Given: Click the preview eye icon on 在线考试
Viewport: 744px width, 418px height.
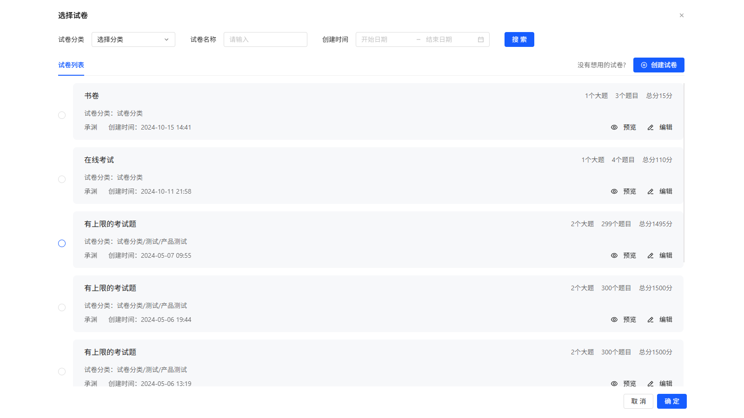Looking at the screenshot, I should (614, 191).
